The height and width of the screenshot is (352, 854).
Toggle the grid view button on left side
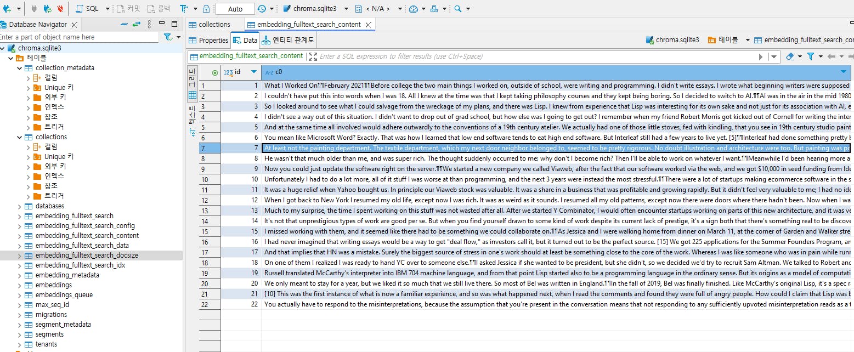coord(193,95)
